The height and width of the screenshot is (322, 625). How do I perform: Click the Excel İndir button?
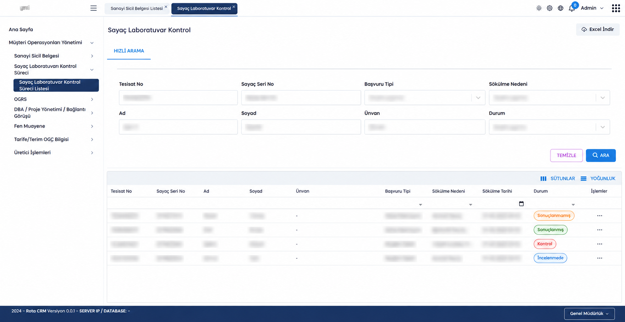tap(597, 29)
